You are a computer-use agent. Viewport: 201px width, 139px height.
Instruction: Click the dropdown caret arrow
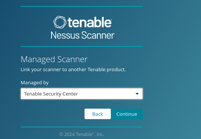137,94
